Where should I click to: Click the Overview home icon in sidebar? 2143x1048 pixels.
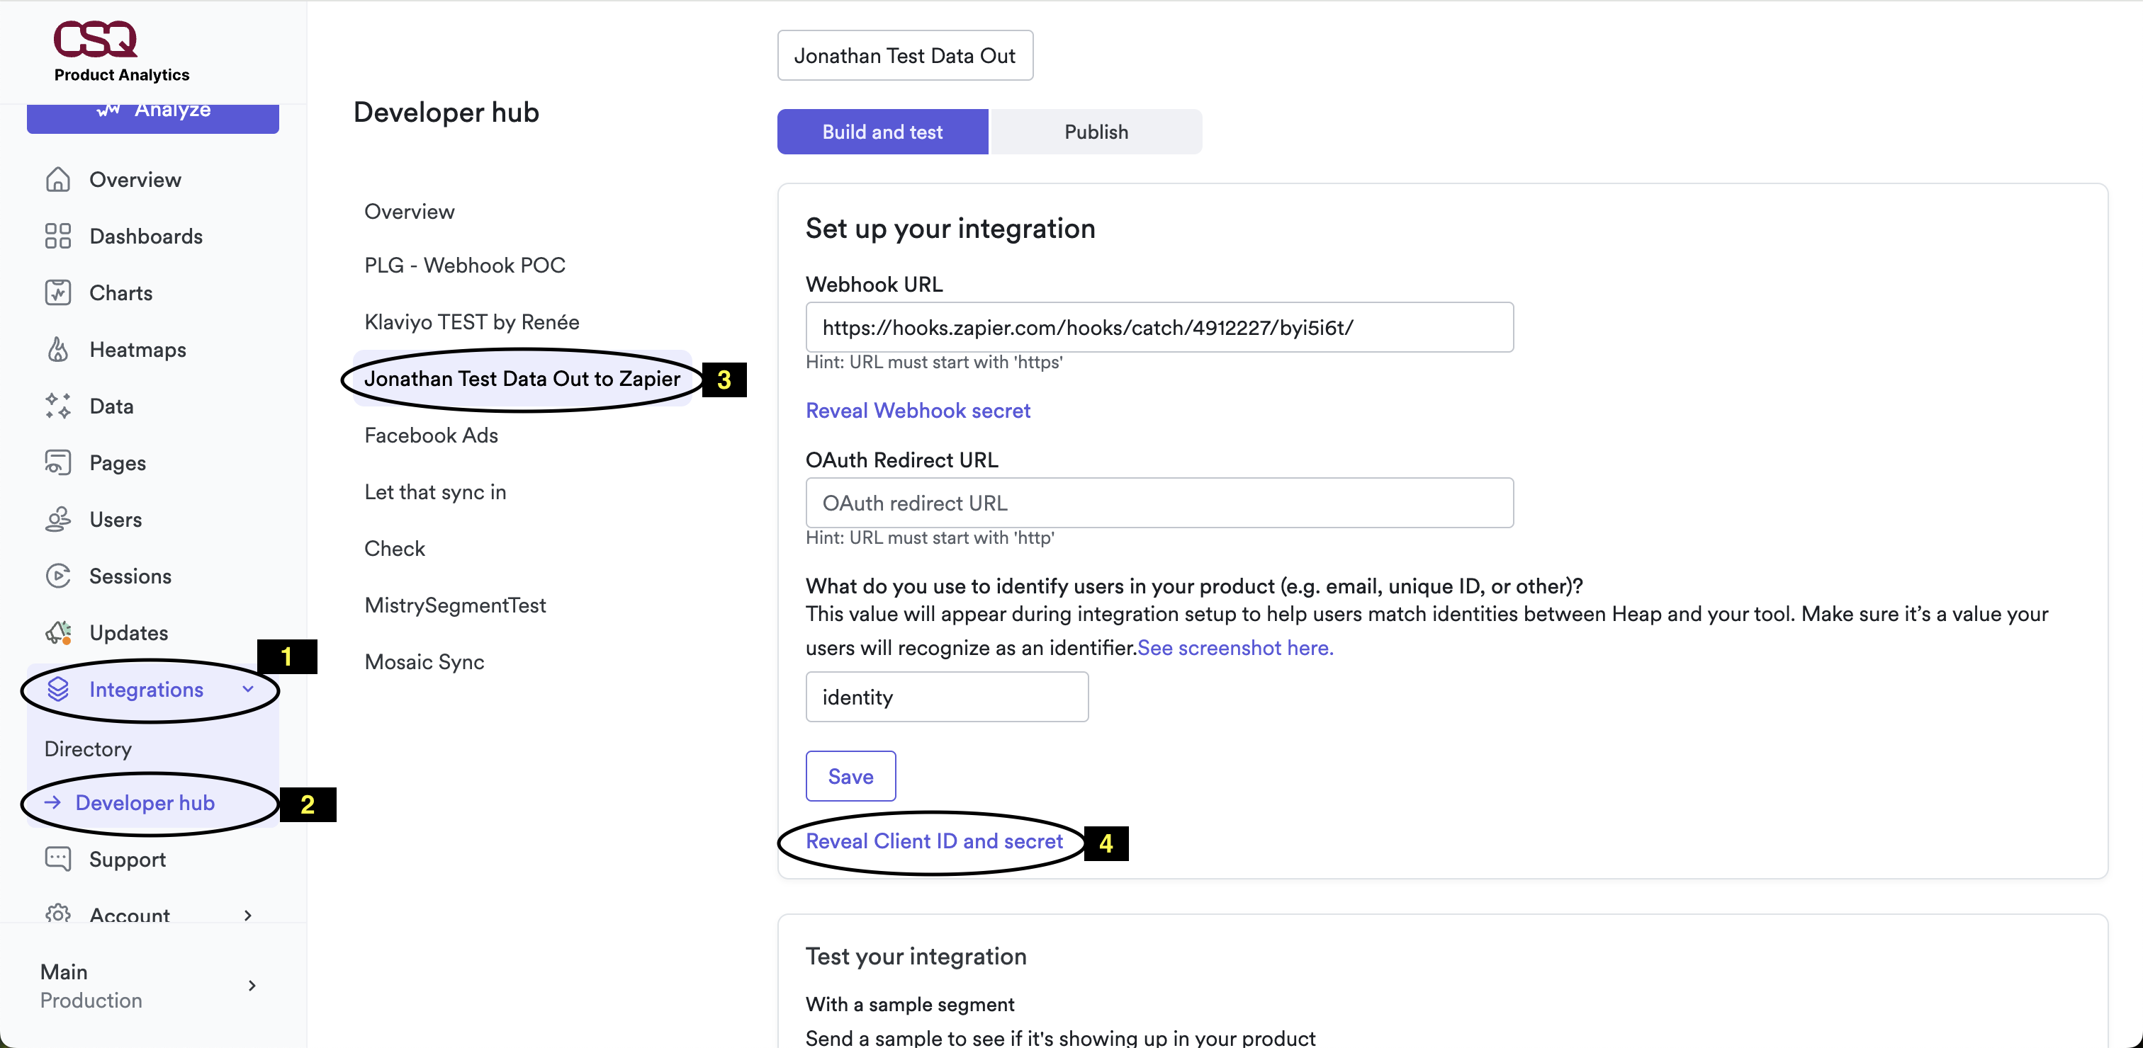point(57,180)
